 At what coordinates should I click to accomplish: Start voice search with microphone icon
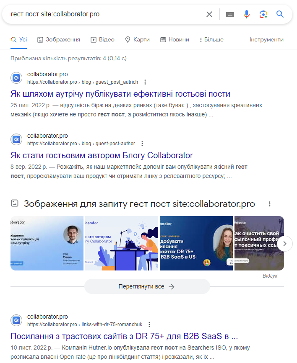(x=247, y=14)
